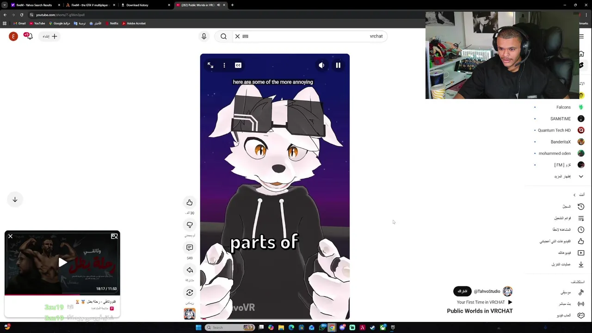The height and width of the screenshot is (333, 592).
Task: Open BanderitaX subscription channel
Action: (560, 142)
